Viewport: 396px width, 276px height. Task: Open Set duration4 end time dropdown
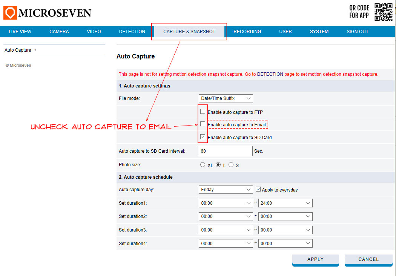pos(285,244)
